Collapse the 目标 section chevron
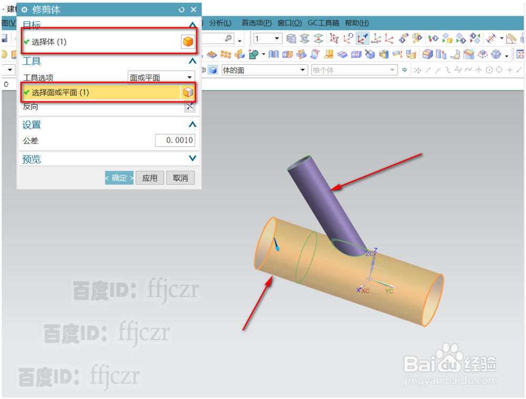This screenshot has height=399, width=526. [x=193, y=25]
